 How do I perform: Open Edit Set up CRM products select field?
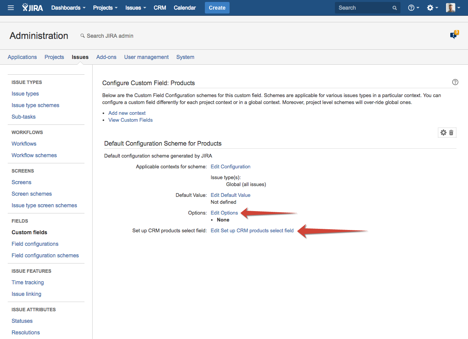[252, 230]
